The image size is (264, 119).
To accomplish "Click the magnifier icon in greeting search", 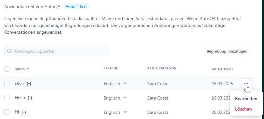I will point(10,51).
